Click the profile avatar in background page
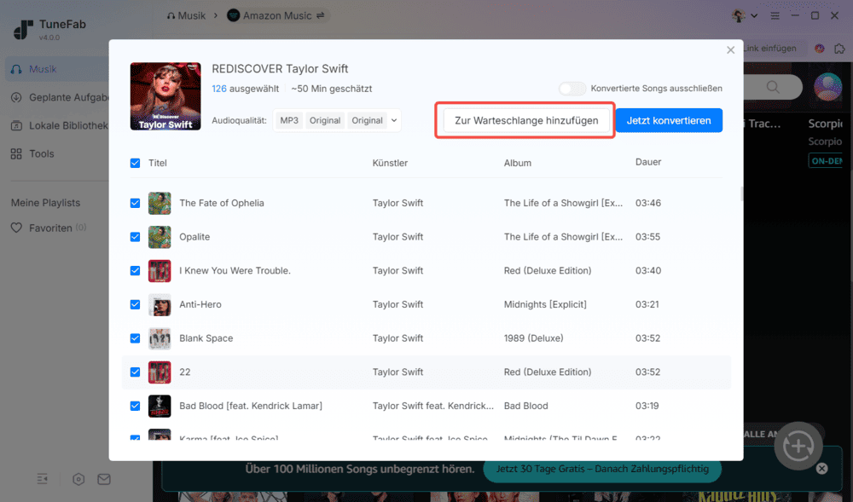The image size is (853, 502). click(828, 87)
